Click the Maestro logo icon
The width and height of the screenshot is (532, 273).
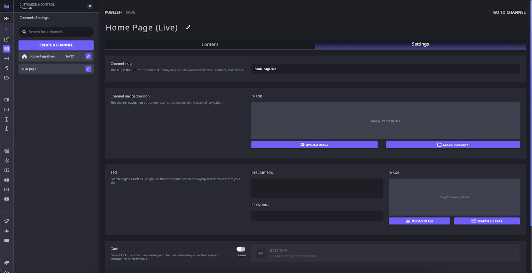coord(7,6)
